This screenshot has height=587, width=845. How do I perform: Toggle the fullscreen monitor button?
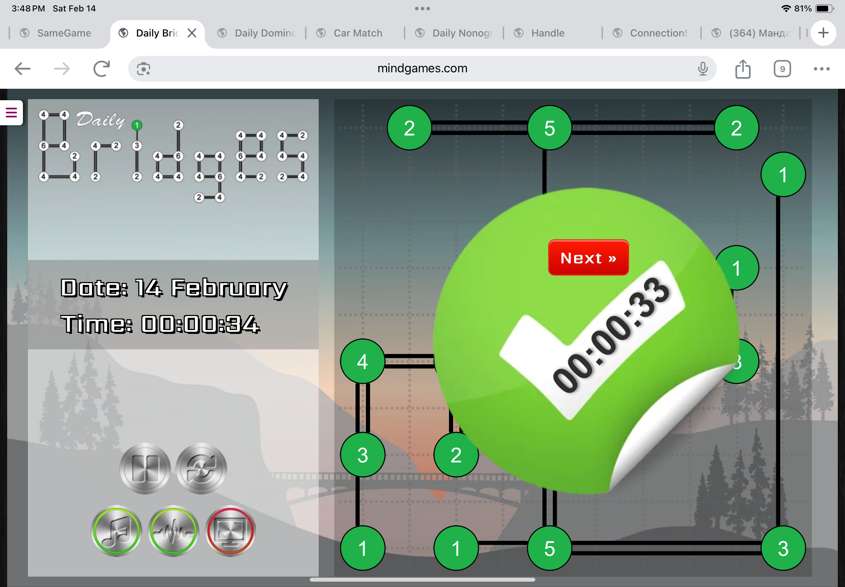(x=230, y=531)
